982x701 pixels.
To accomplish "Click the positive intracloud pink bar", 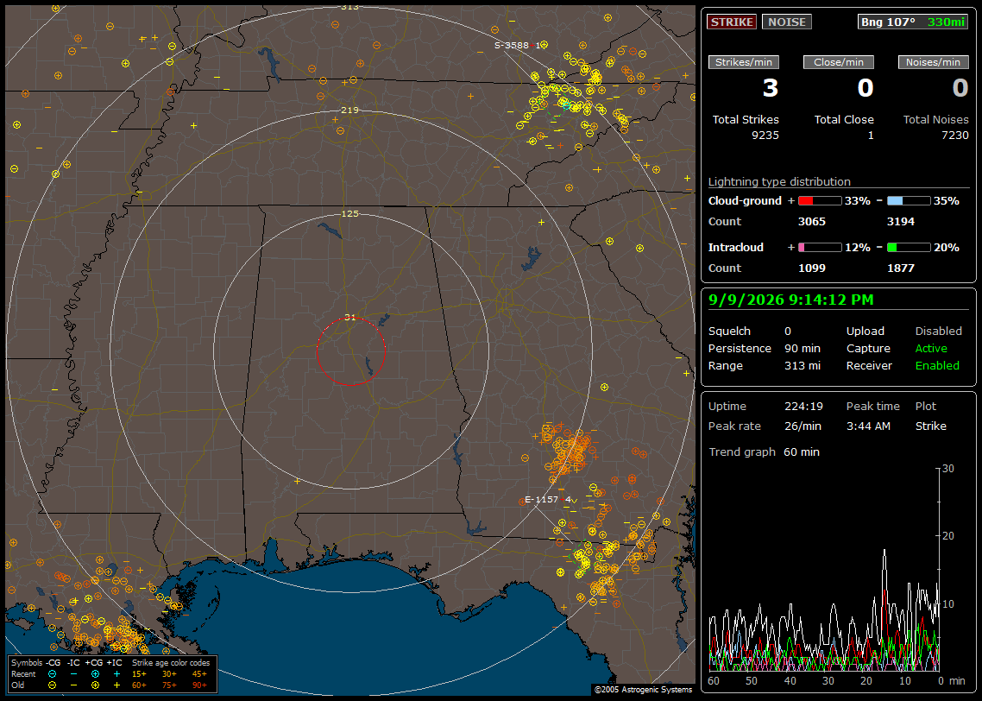I will point(820,248).
